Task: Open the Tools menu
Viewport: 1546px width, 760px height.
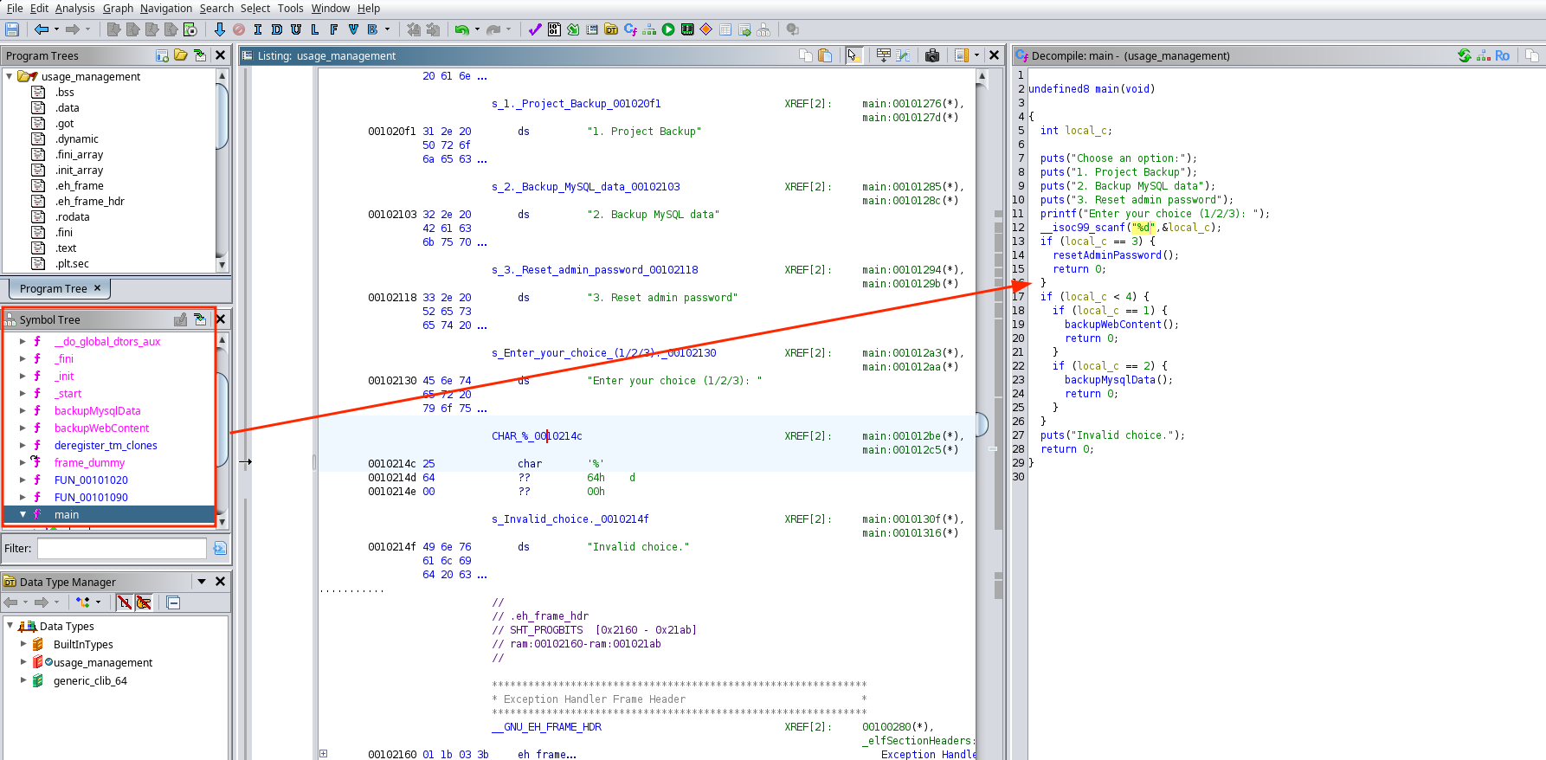Action: click(290, 8)
